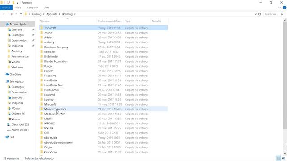Open Disco local (C:) drive

(20, 124)
